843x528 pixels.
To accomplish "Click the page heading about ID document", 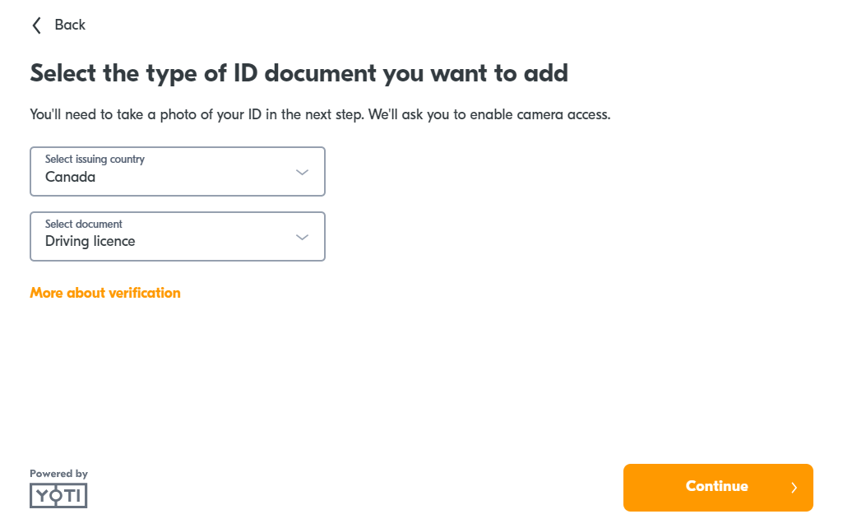I will pos(299,74).
